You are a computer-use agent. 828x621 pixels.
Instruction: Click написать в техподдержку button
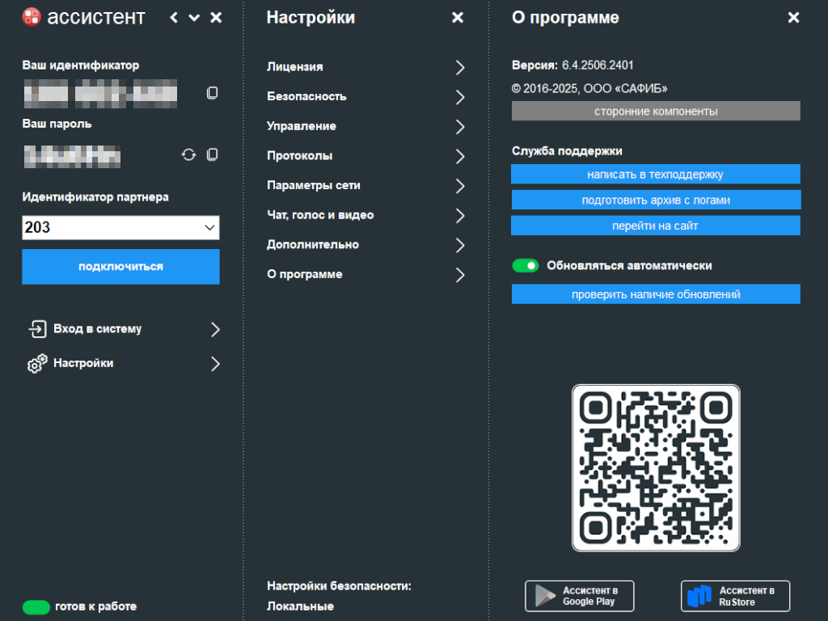pyautogui.click(x=655, y=175)
